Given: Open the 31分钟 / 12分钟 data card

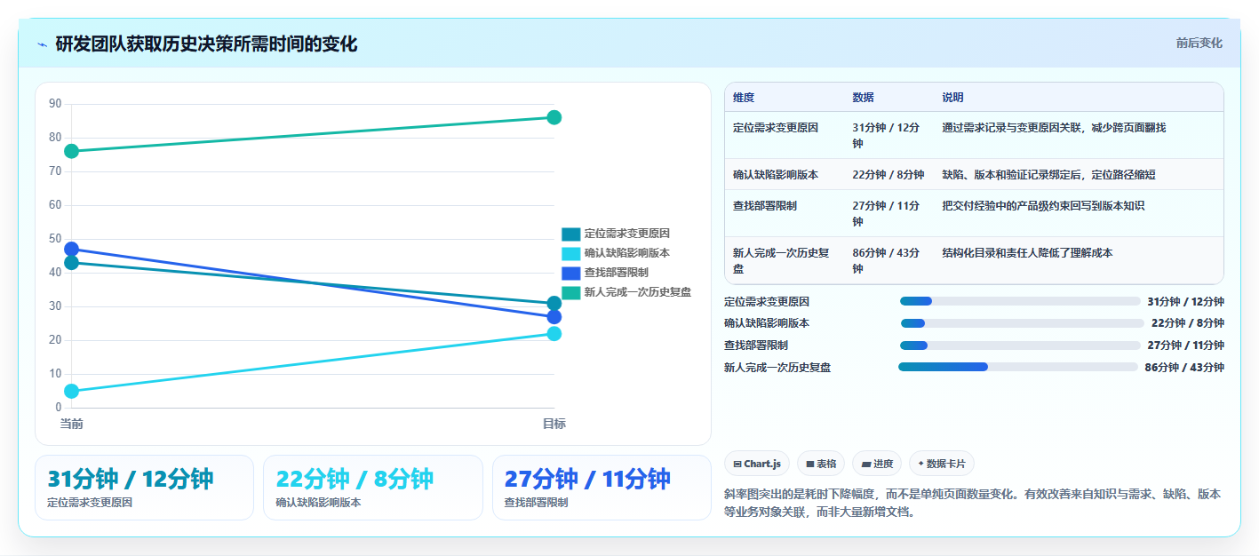Looking at the screenshot, I should click(x=144, y=488).
